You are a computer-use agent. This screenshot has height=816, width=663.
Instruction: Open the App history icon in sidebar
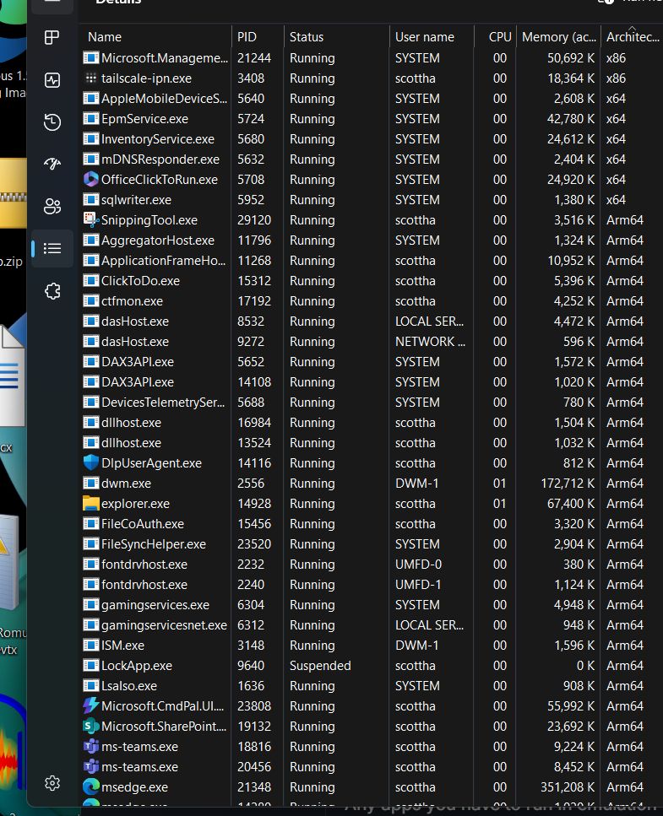[x=52, y=122]
